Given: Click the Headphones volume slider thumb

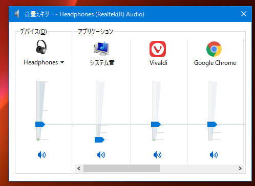Looking at the screenshot, I should click(40, 124).
